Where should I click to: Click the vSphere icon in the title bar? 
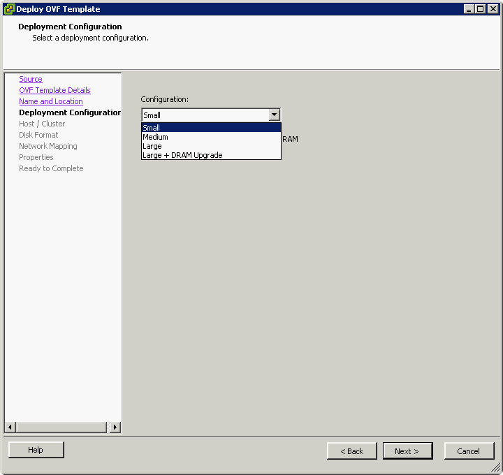click(9, 9)
